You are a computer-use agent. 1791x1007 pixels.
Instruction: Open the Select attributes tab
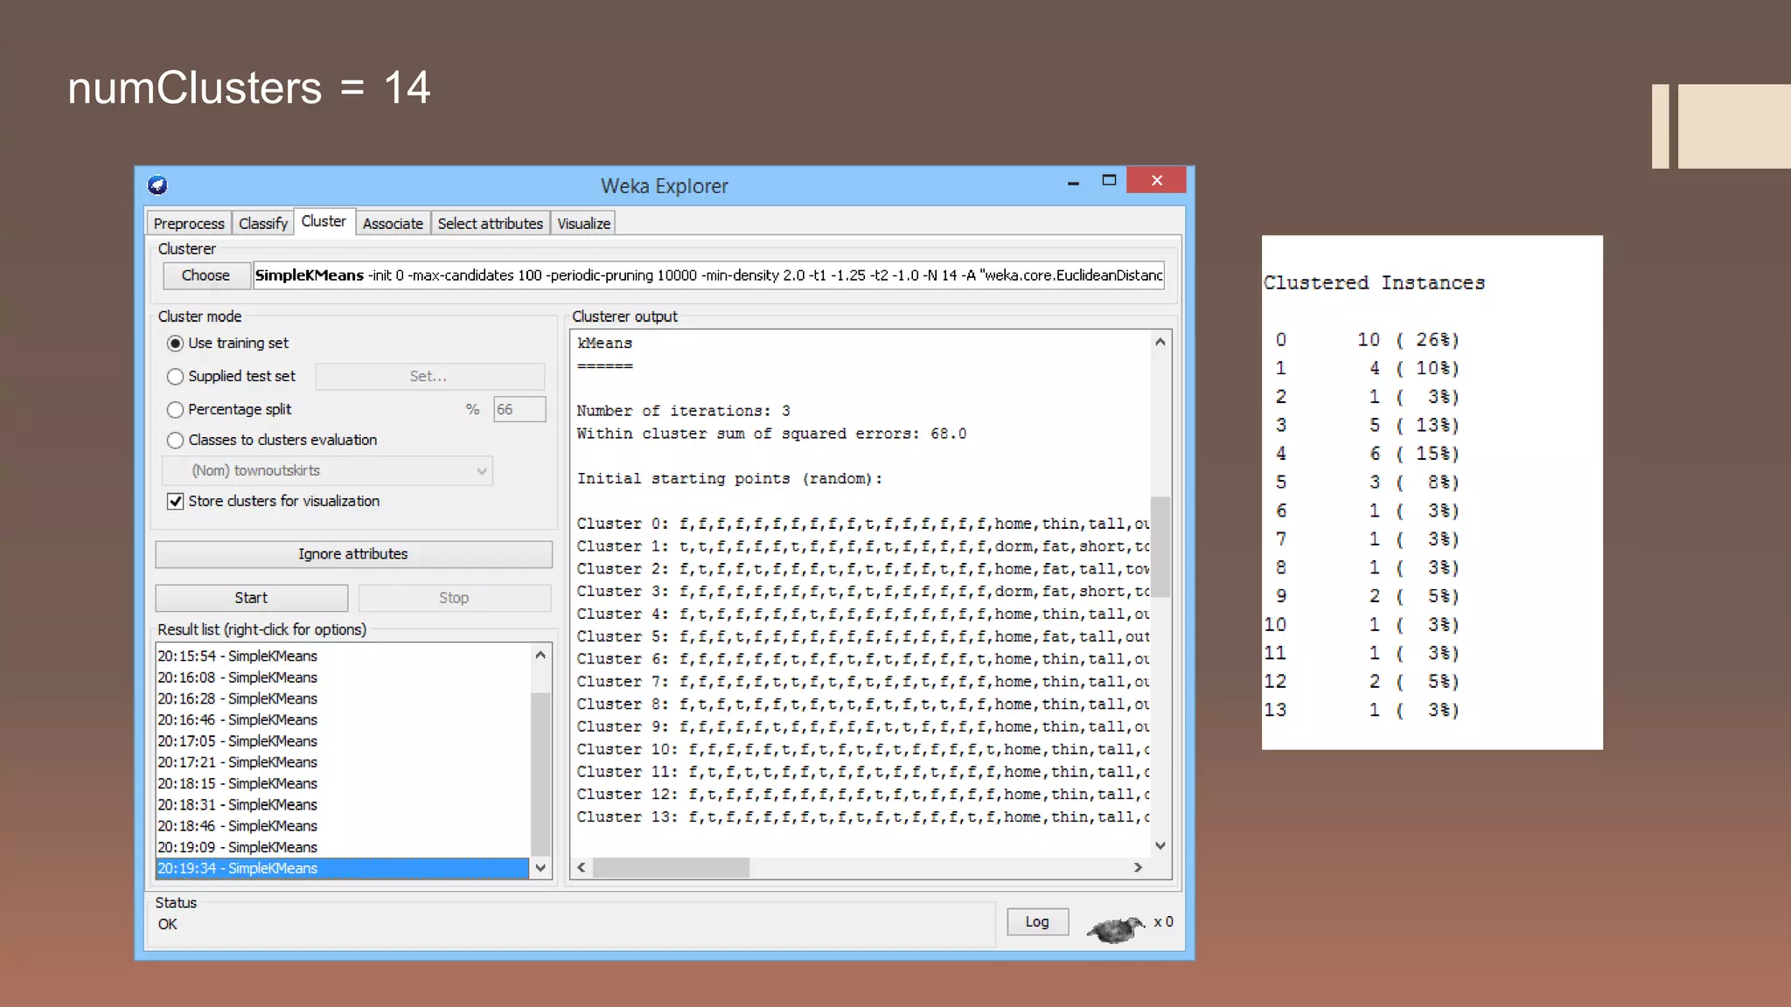[490, 224]
